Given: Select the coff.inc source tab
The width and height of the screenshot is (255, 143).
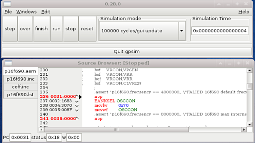Looking at the screenshot, I should tap(20, 87).
